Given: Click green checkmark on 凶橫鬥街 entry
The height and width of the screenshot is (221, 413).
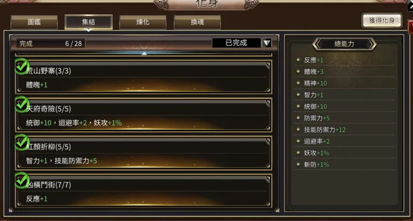Looking at the screenshot, I should point(22,180).
